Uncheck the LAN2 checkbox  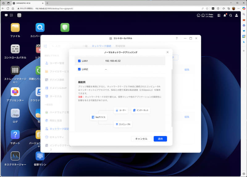click(79, 69)
